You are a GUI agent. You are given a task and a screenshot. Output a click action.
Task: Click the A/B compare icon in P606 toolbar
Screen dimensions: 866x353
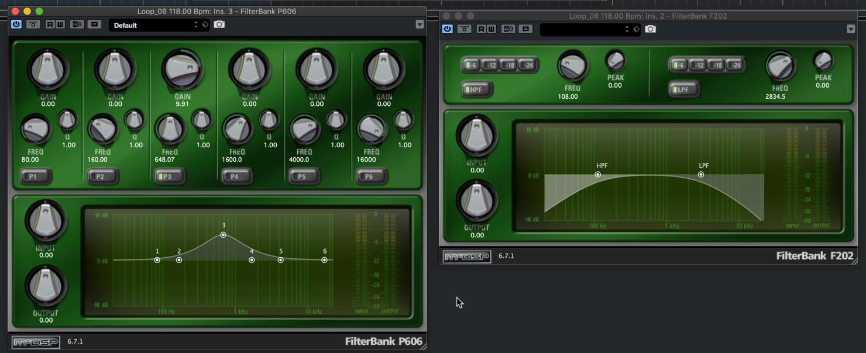77,25
